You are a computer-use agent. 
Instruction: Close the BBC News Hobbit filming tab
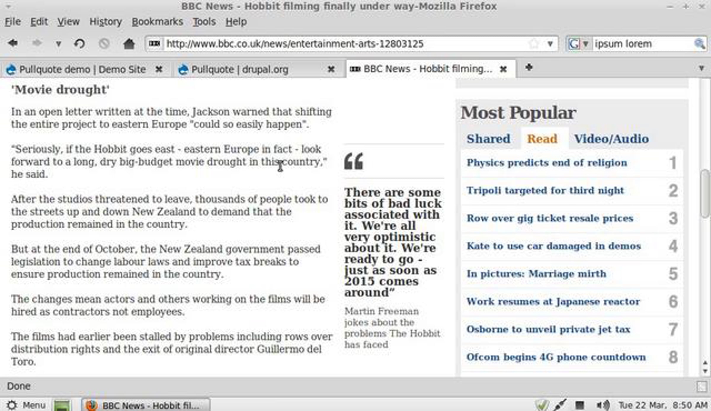[503, 69]
